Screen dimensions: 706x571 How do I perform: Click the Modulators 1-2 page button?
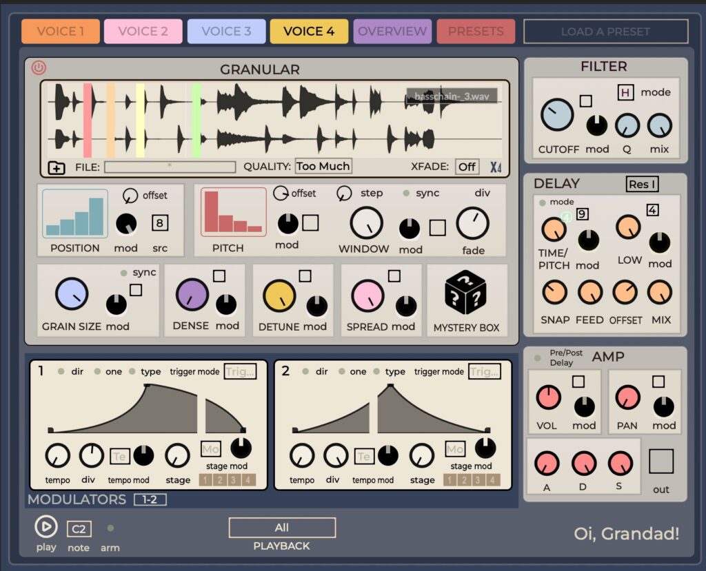point(150,500)
